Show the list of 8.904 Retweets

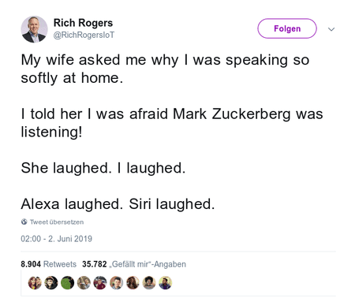[49, 264]
